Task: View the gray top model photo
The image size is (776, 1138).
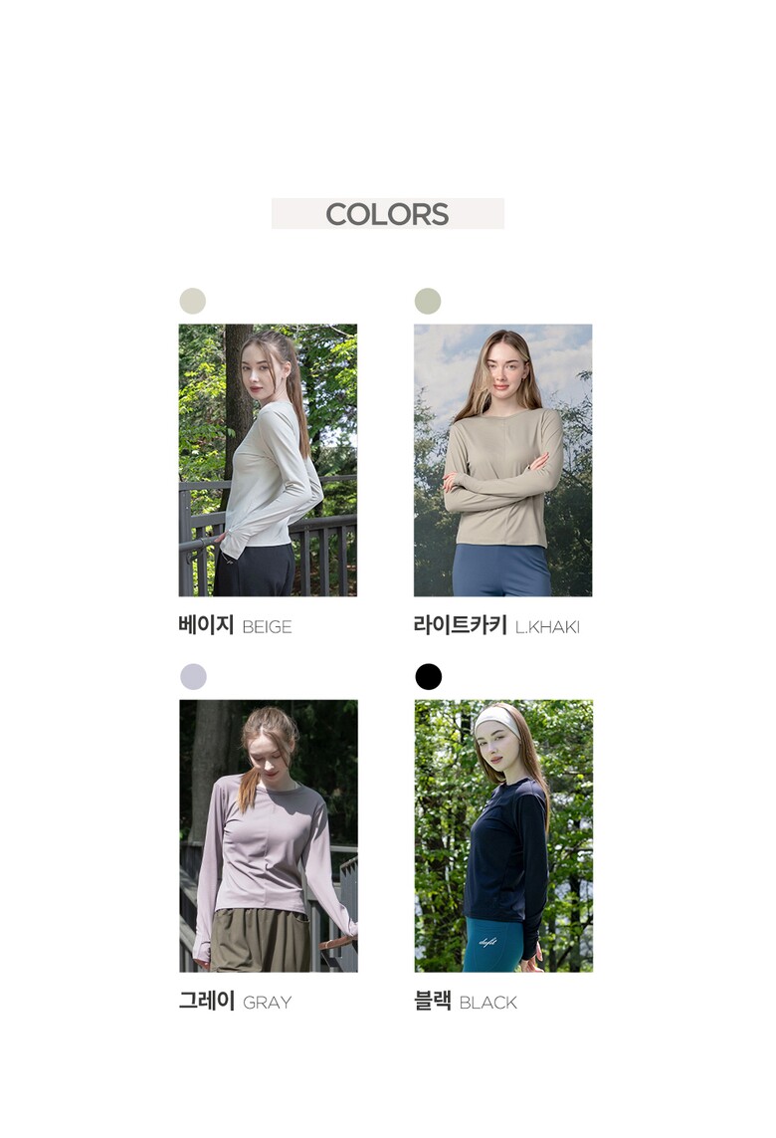Action: click(x=269, y=835)
